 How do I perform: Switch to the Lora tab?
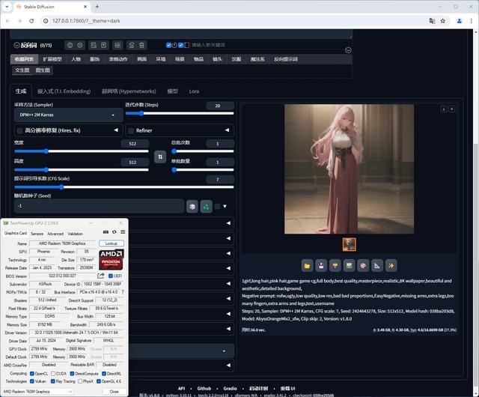tap(194, 91)
